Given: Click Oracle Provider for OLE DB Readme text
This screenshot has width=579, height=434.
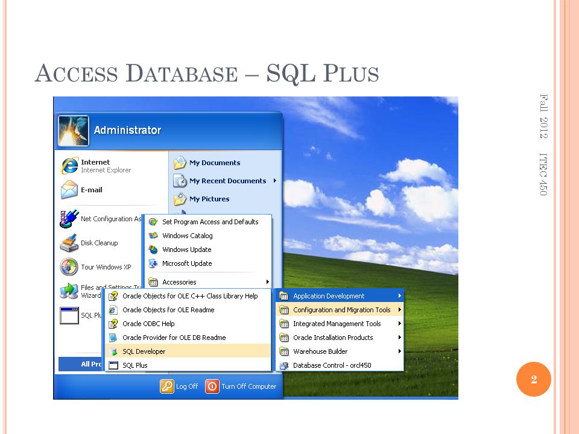Looking at the screenshot, I should point(174,338).
